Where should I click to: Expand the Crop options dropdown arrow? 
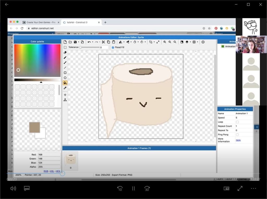(154, 42)
